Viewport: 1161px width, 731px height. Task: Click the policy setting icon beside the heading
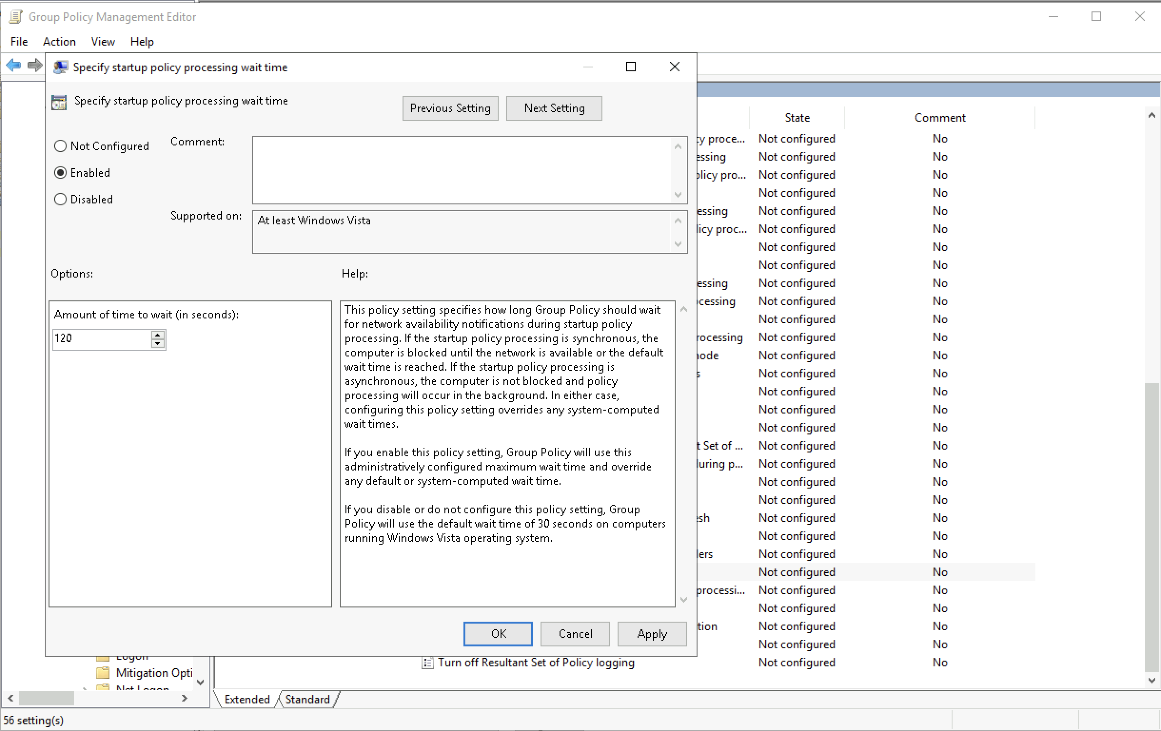[x=59, y=102]
